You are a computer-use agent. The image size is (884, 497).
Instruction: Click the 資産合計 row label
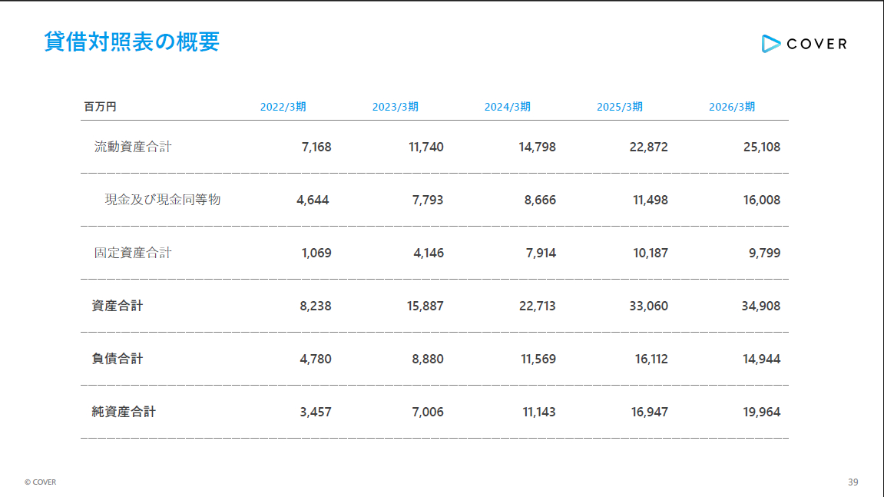click(x=118, y=306)
